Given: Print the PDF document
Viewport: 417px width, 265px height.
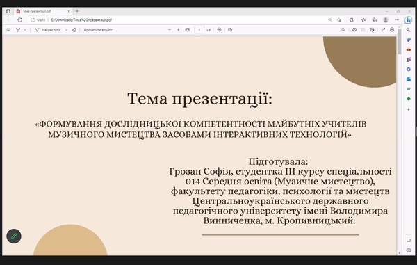Looking at the screenshot, I should [354, 30].
